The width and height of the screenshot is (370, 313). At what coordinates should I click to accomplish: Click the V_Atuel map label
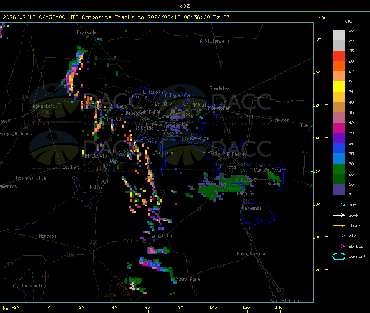coord(211,152)
